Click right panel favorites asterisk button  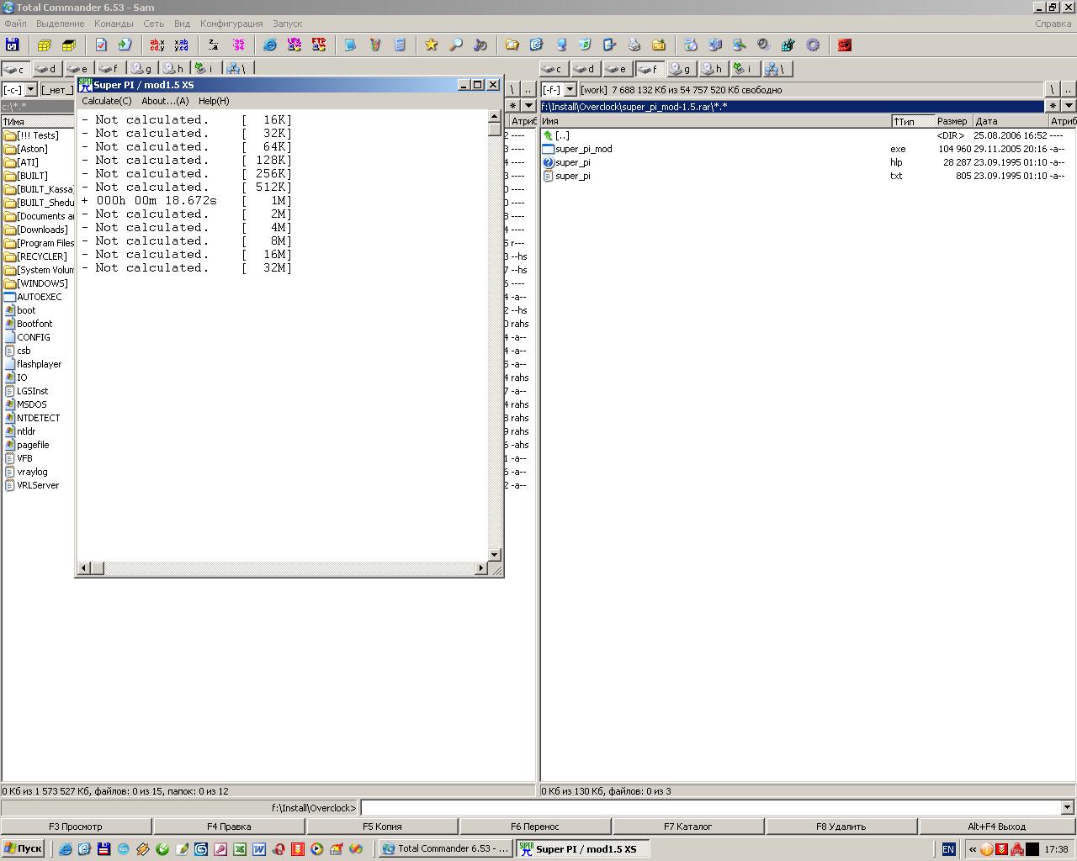coord(1053,106)
